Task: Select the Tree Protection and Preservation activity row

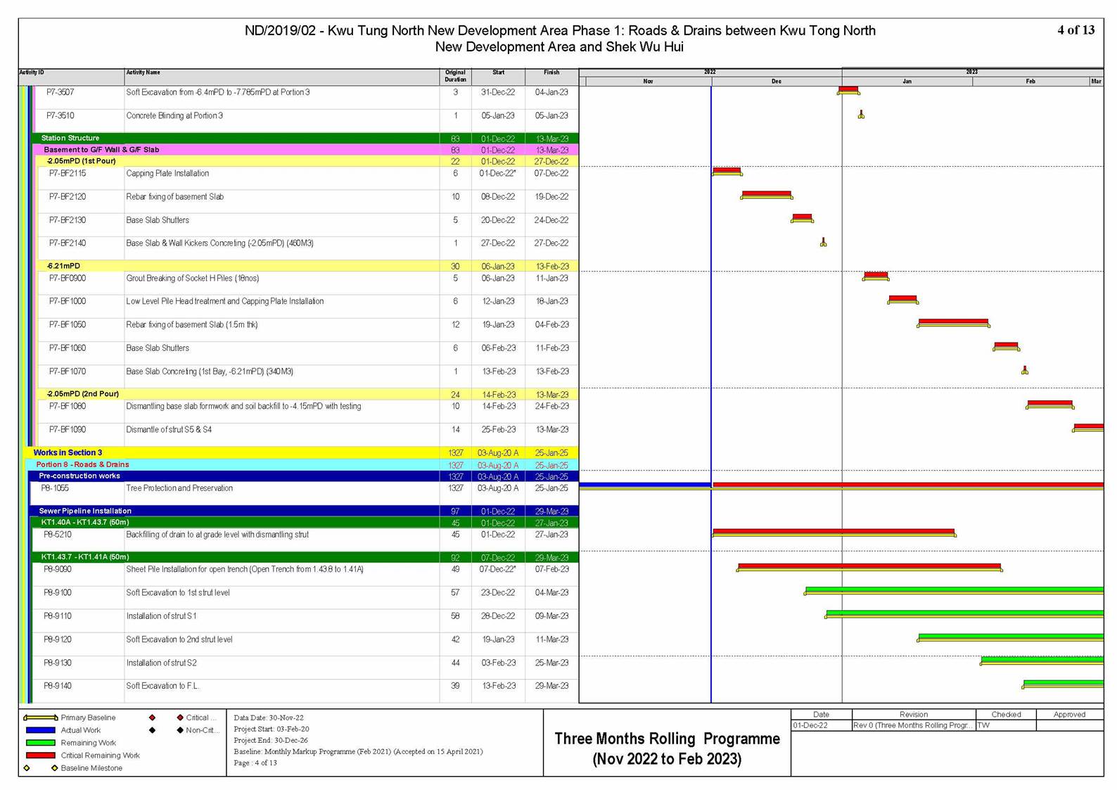Action: coord(179,488)
